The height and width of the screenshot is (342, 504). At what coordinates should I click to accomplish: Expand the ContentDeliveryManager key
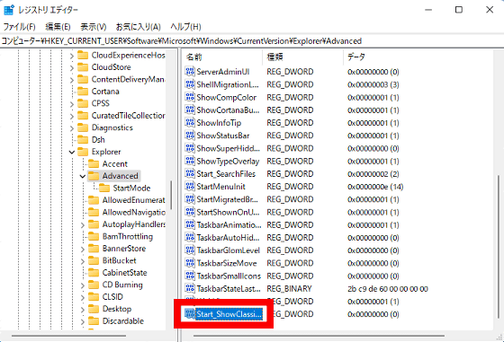(72, 80)
